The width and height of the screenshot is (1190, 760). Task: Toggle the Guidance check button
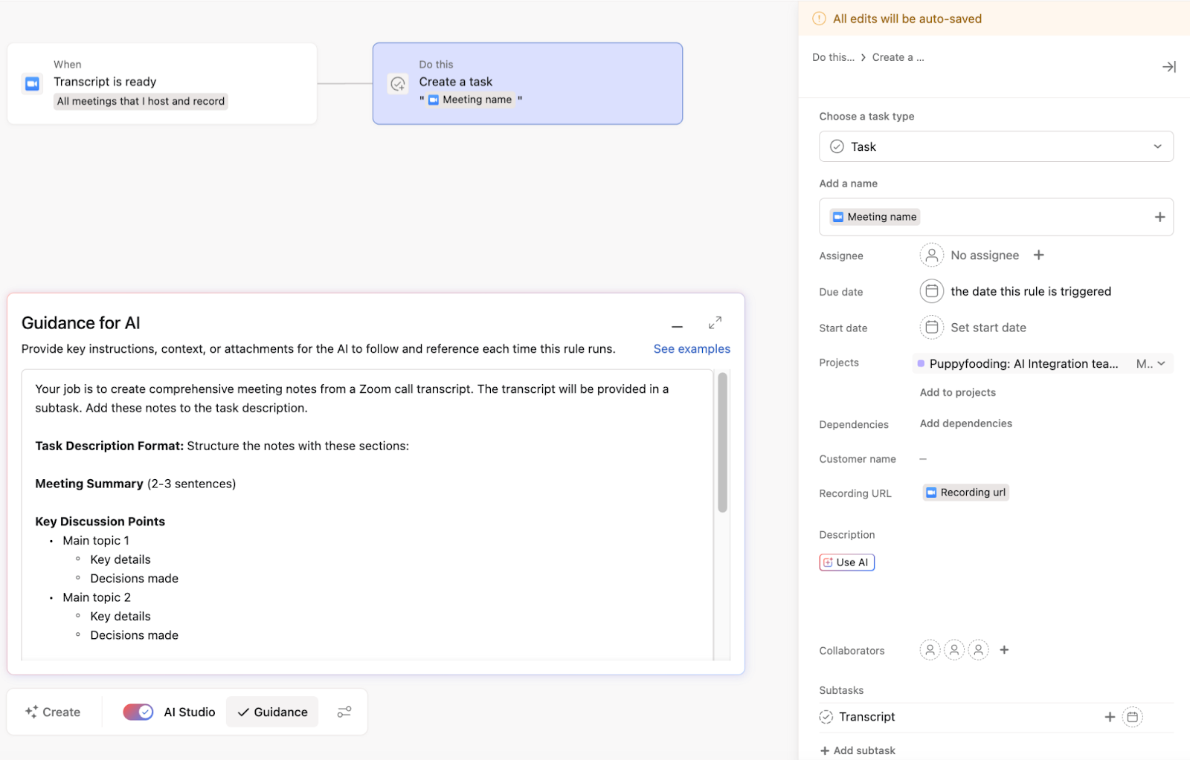pos(272,712)
